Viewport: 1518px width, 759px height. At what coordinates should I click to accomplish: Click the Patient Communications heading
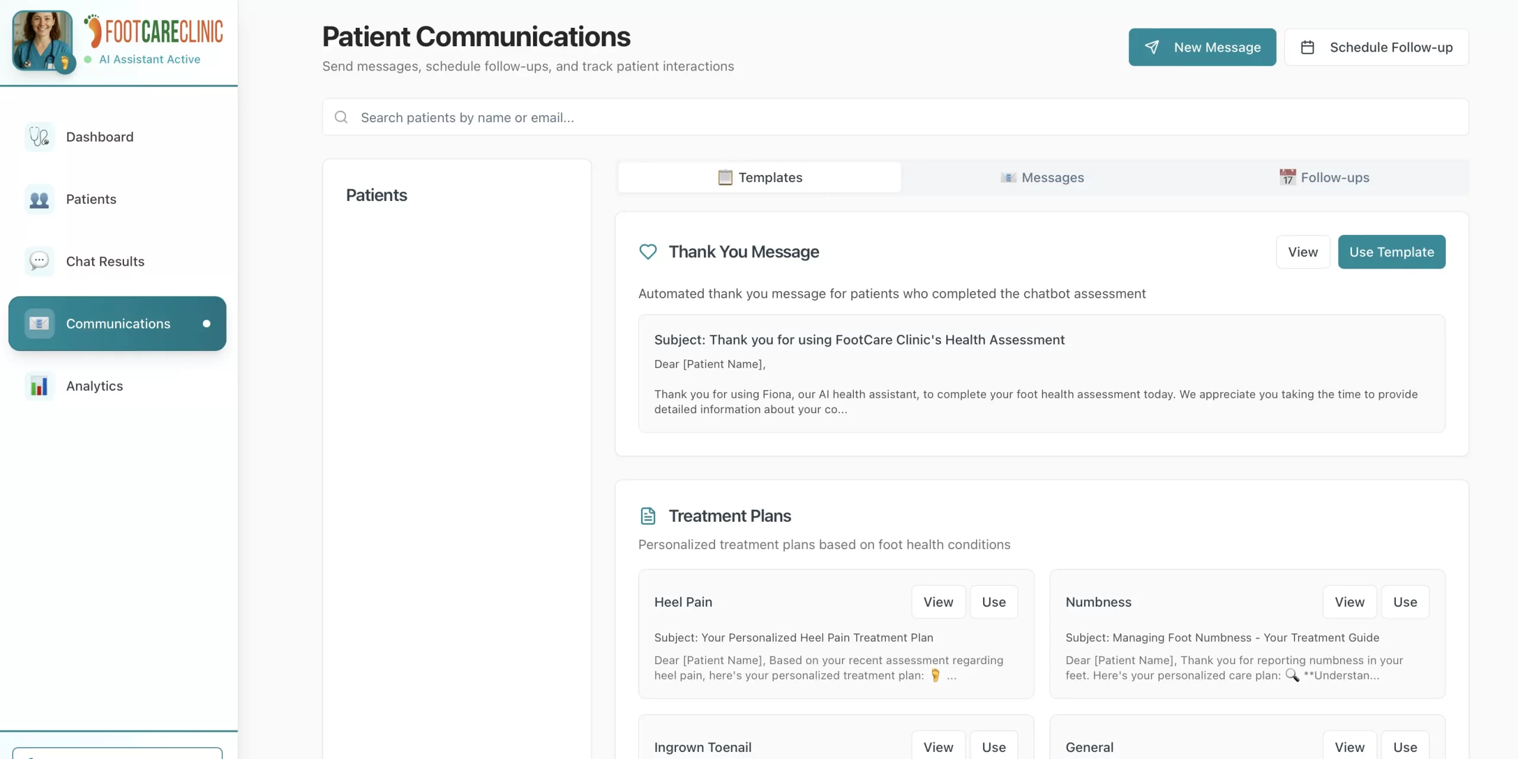click(x=476, y=37)
